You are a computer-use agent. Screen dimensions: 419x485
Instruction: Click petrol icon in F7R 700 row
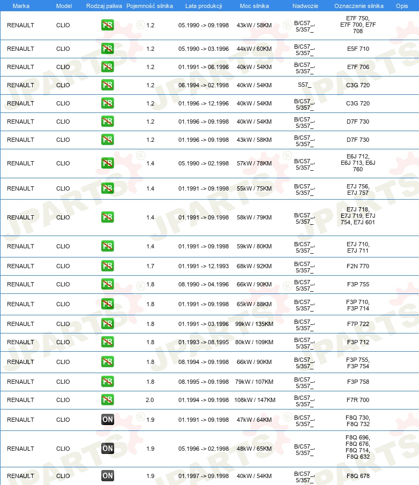click(x=108, y=400)
